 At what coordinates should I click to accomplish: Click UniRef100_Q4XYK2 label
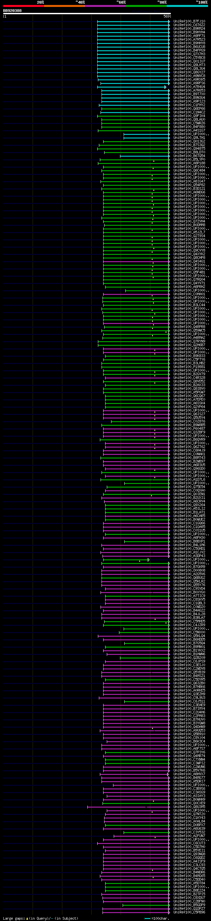pyautogui.click(x=189, y=254)
